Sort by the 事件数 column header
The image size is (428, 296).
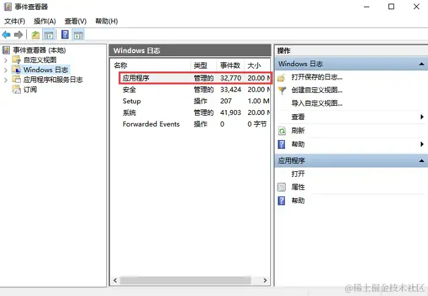coord(231,65)
